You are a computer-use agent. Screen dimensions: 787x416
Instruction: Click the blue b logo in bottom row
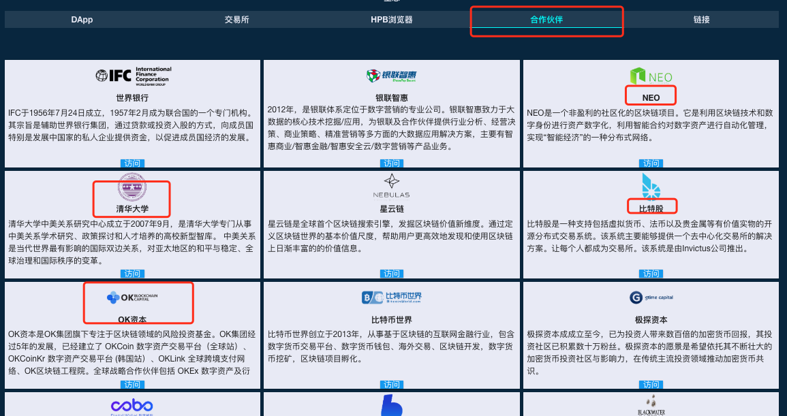392,406
